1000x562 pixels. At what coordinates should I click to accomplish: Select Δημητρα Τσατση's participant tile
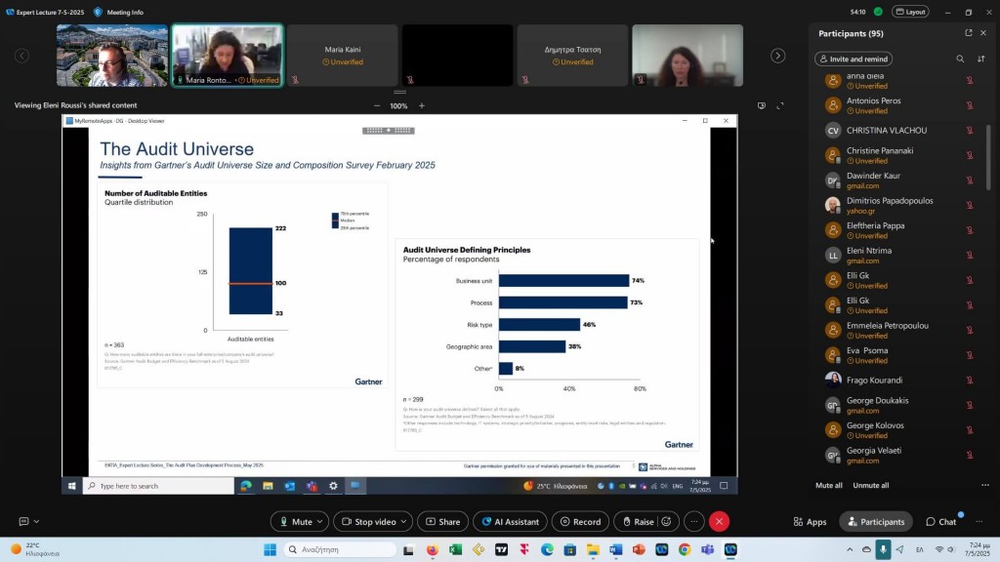[x=572, y=56]
